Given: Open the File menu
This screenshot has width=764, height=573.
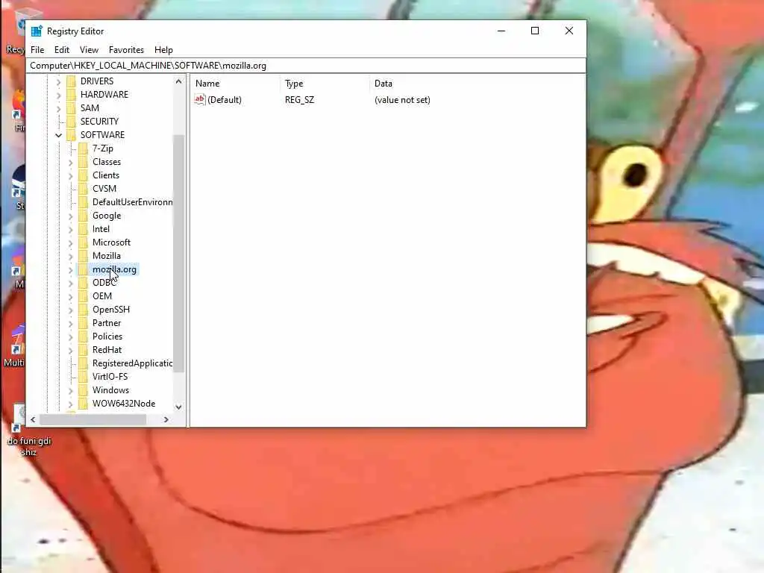Looking at the screenshot, I should click(x=37, y=50).
